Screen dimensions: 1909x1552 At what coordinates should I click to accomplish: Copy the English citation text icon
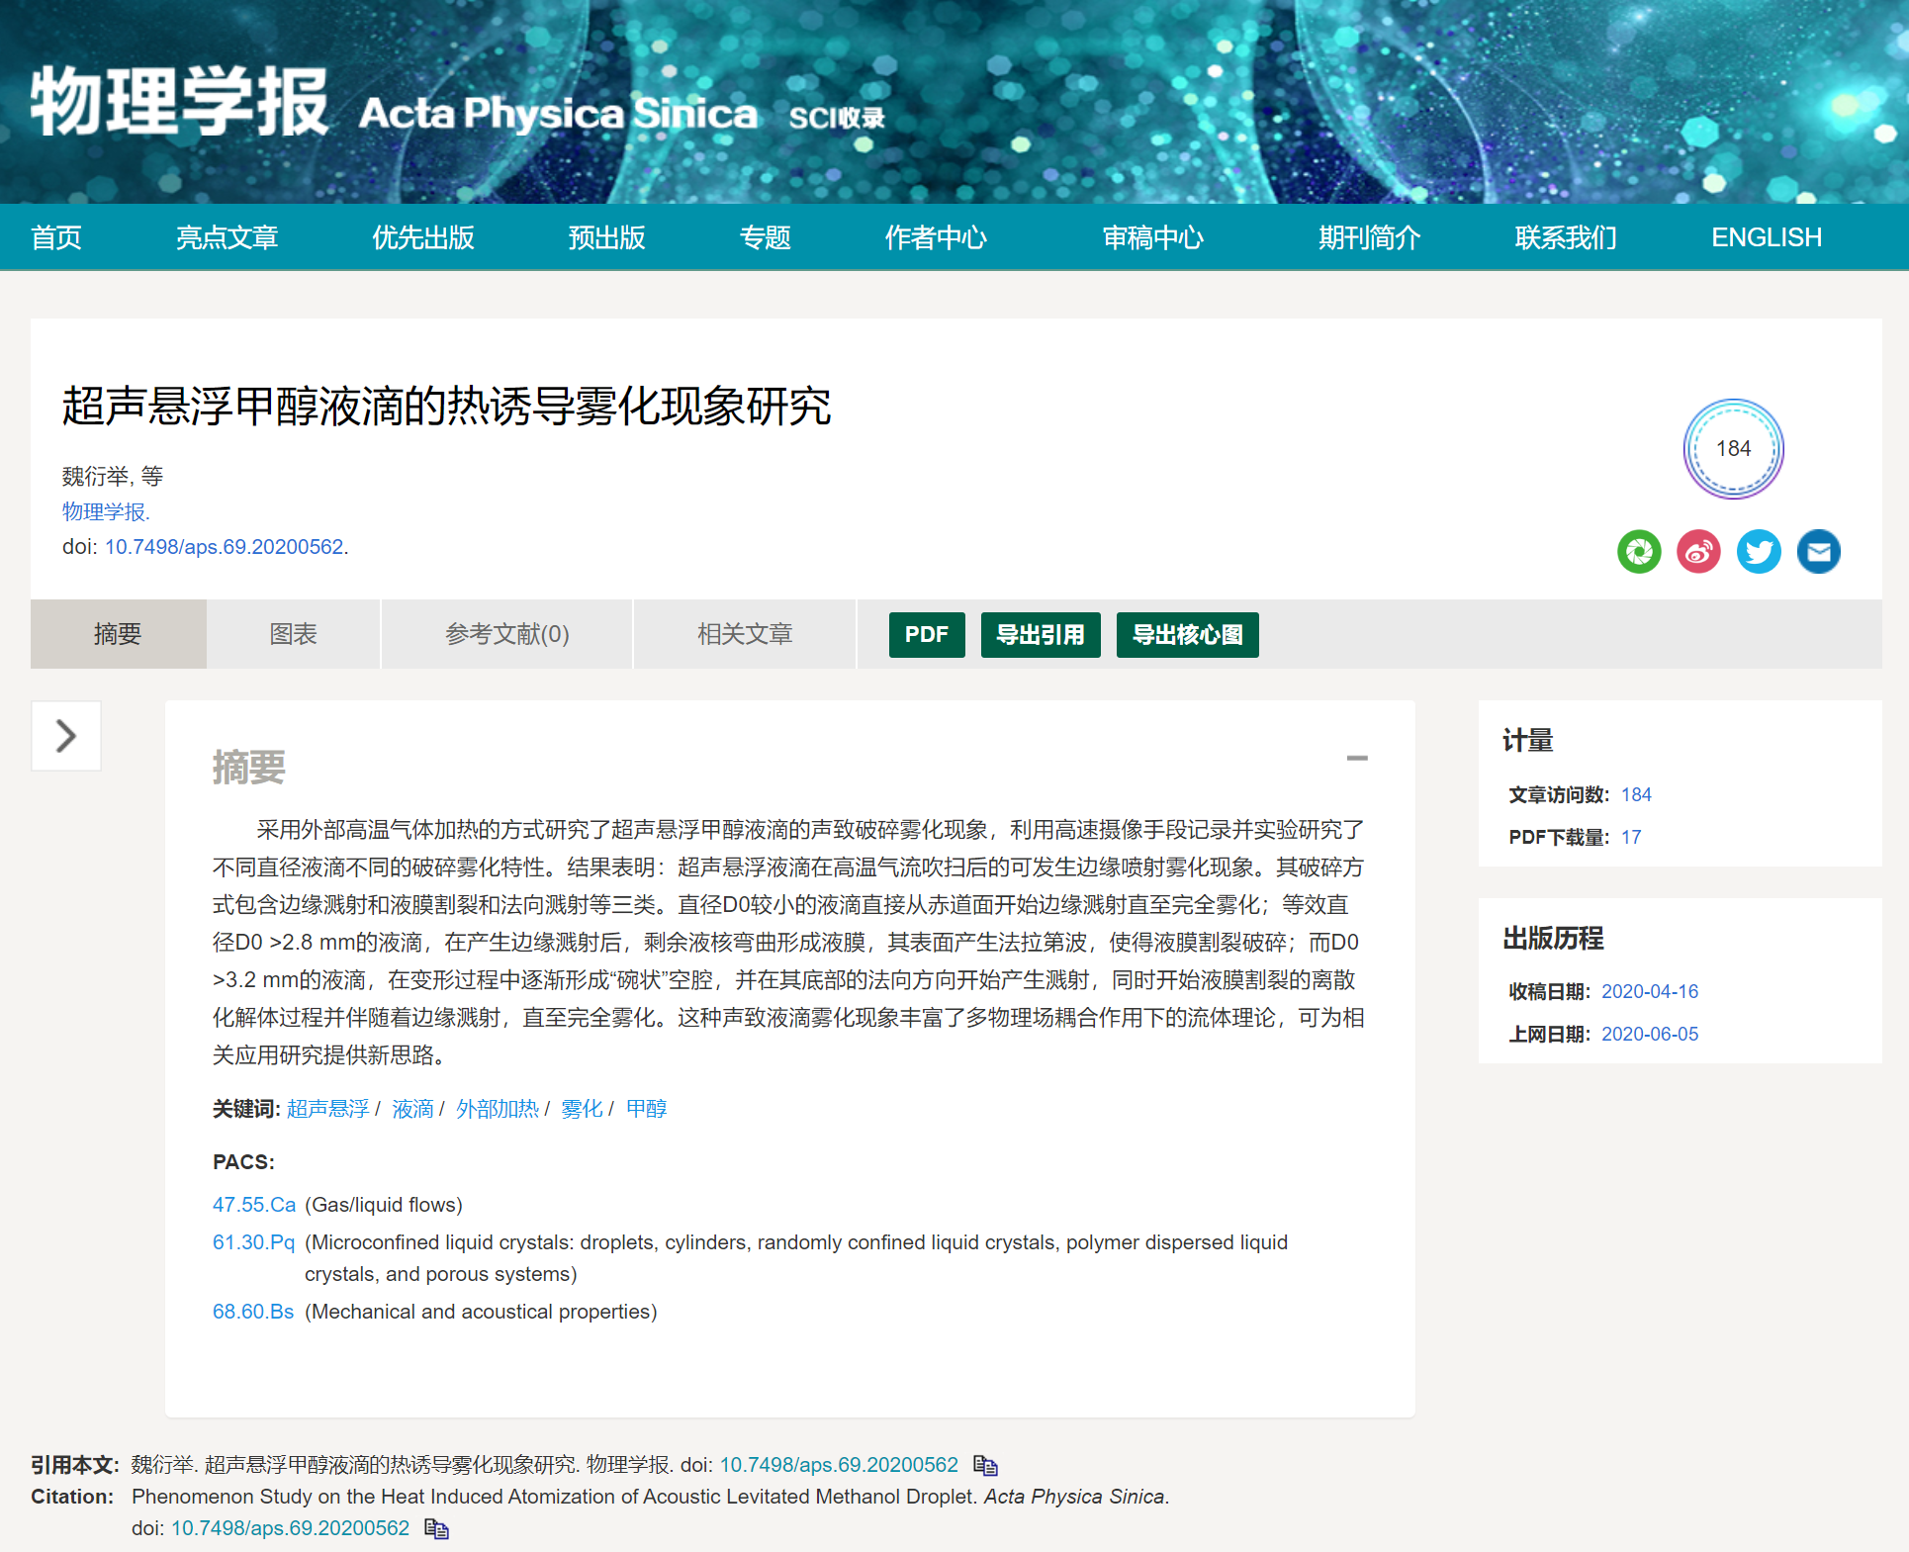pos(436,1528)
